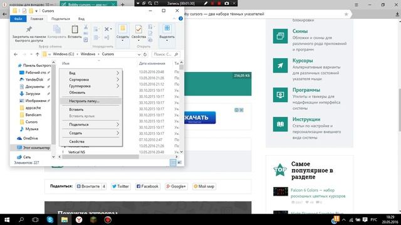Choose Вставить in context menu

(x=91, y=109)
